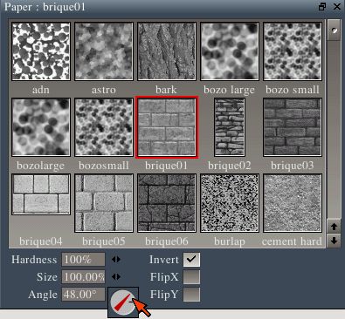Select the burlap texture thumbnail
Viewport: 345px width, 319px height.
(x=230, y=203)
